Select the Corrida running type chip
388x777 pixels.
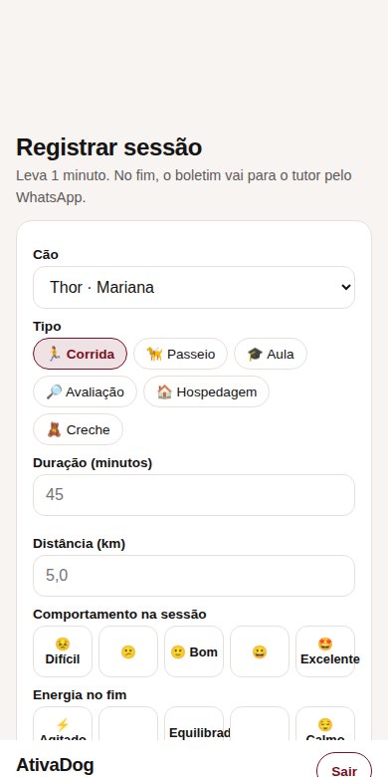pos(81,354)
